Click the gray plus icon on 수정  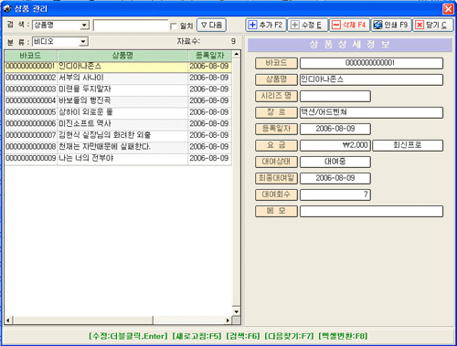(294, 25)
